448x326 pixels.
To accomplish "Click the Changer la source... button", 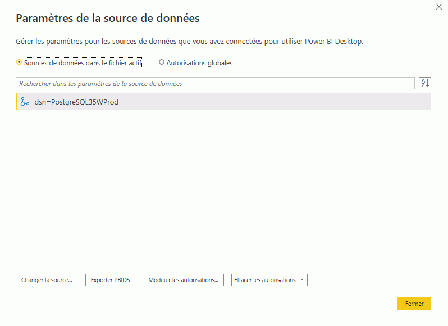I will tap(47, 280).
